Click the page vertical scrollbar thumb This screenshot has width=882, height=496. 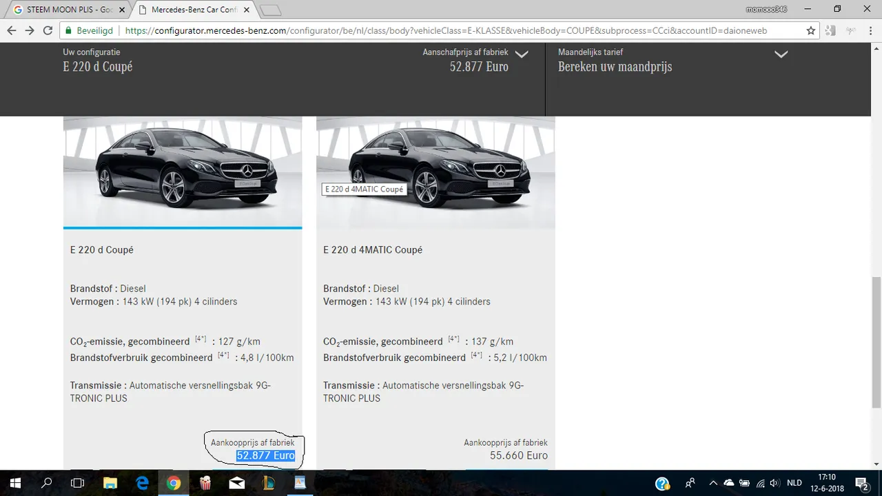coord(876,342)
